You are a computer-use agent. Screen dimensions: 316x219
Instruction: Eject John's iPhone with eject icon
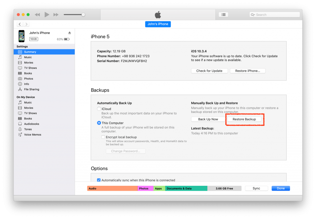pyautogui.click(x=69, y=33)
